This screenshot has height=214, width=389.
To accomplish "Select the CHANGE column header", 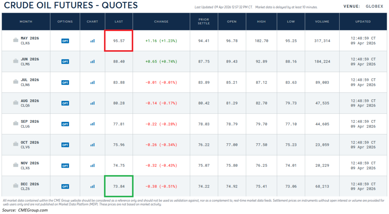I will (161, 22).
